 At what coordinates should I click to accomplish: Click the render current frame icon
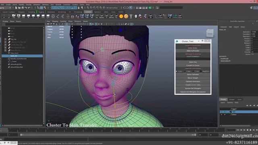[140, 8]
